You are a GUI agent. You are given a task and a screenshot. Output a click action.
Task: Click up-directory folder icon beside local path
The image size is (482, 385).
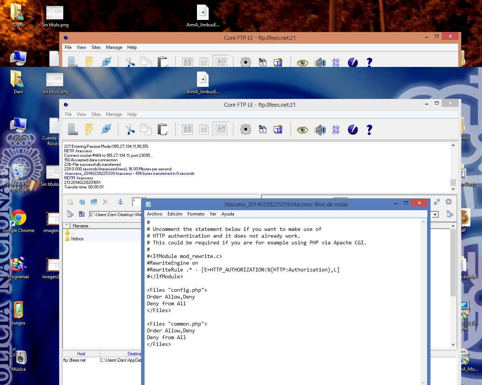click(82, 214)
